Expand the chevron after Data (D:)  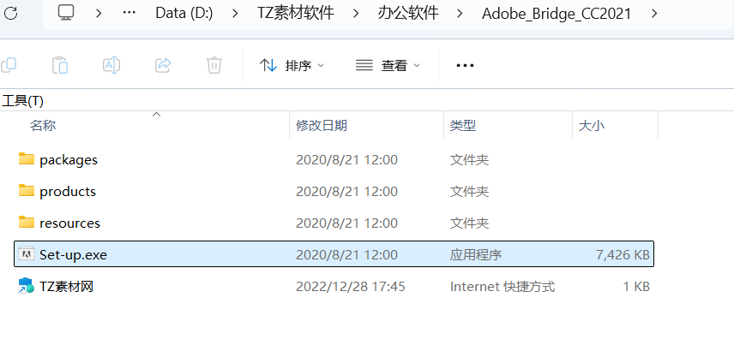pyautogui.click(x=235, y=14)
